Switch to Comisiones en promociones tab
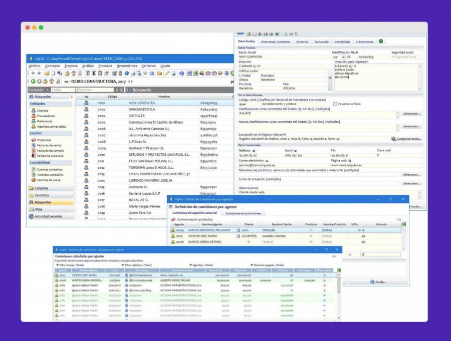 pos(244,213)
